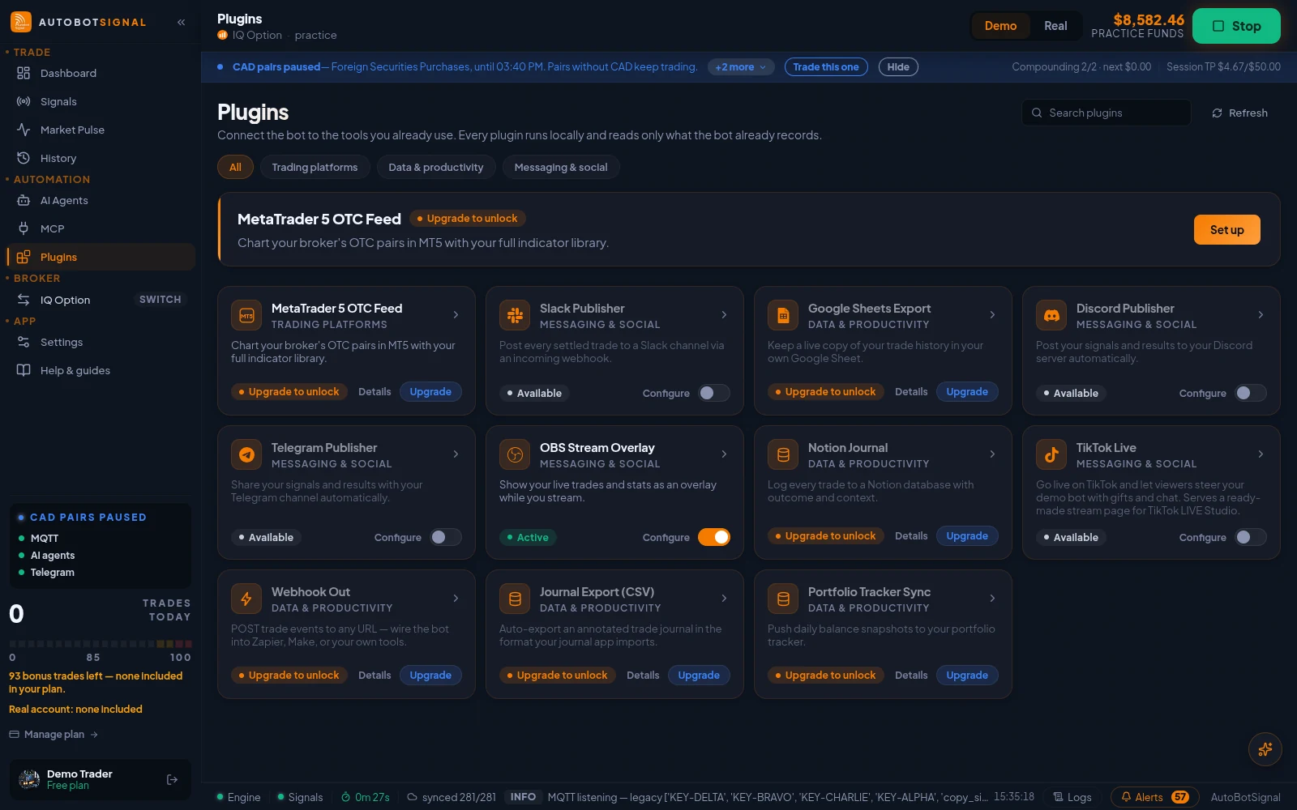Stop the bot
The width and height of the screenshot is (1297, 810).
(1236, 26)
